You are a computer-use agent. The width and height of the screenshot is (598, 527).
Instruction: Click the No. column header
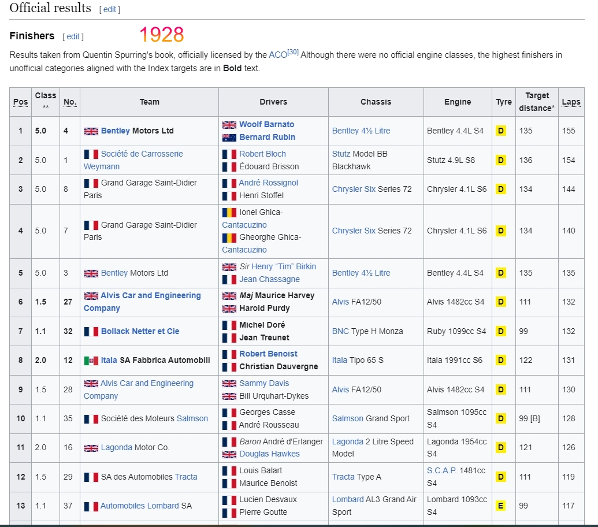pyautogui.click(x=70, y=102)
